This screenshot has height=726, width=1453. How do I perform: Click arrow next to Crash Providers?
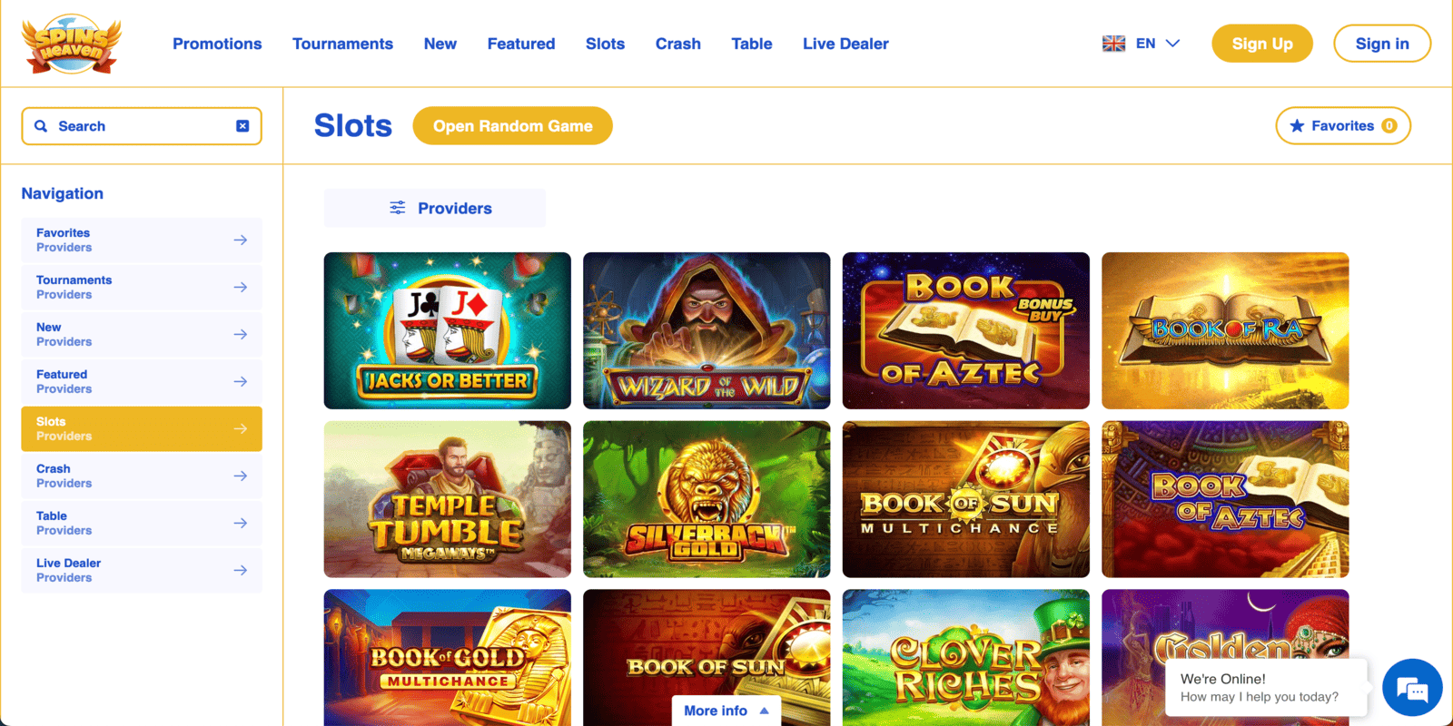[241, 476]
